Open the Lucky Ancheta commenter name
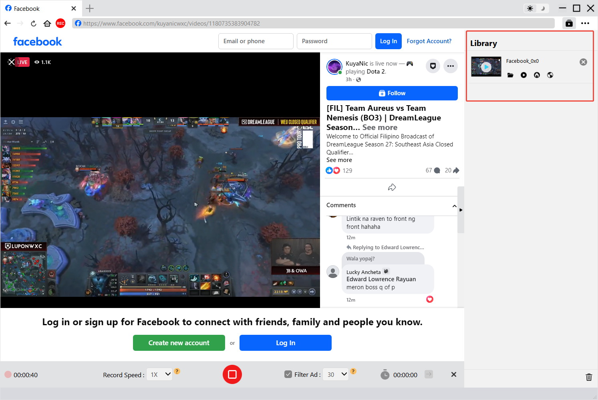This screenshot has height=400, width=598. (x=363, y=272)
